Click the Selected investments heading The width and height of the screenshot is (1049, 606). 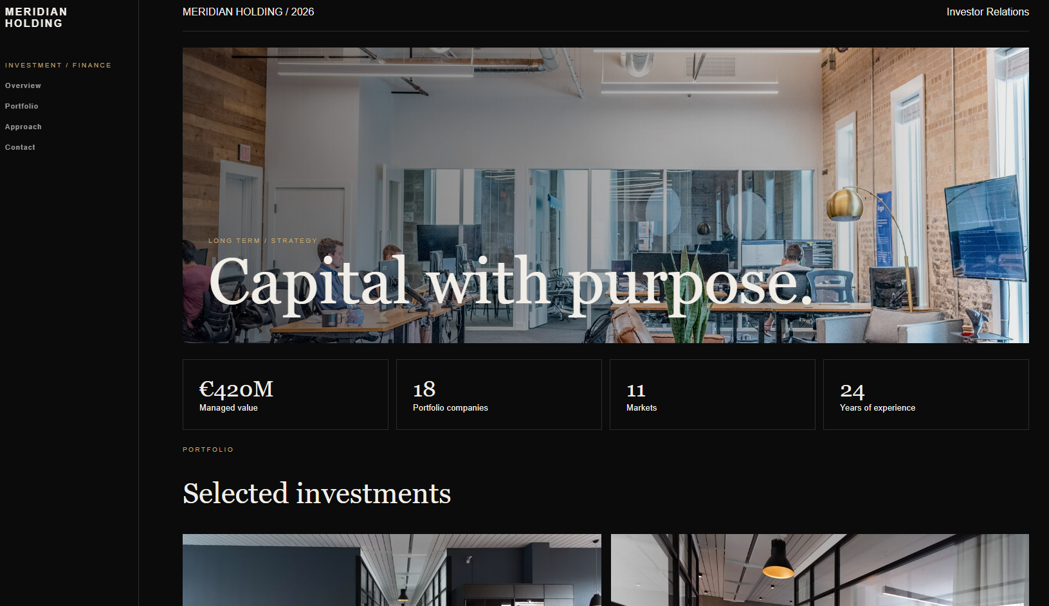click(316, 494)
